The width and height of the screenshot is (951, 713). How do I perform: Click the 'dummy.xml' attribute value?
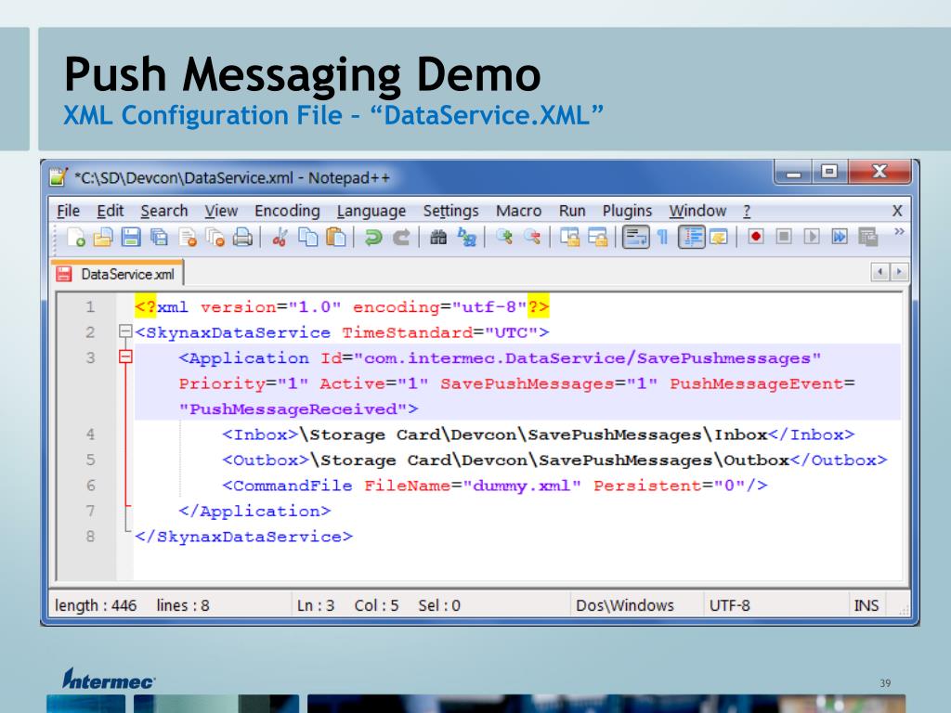(522, 485)
